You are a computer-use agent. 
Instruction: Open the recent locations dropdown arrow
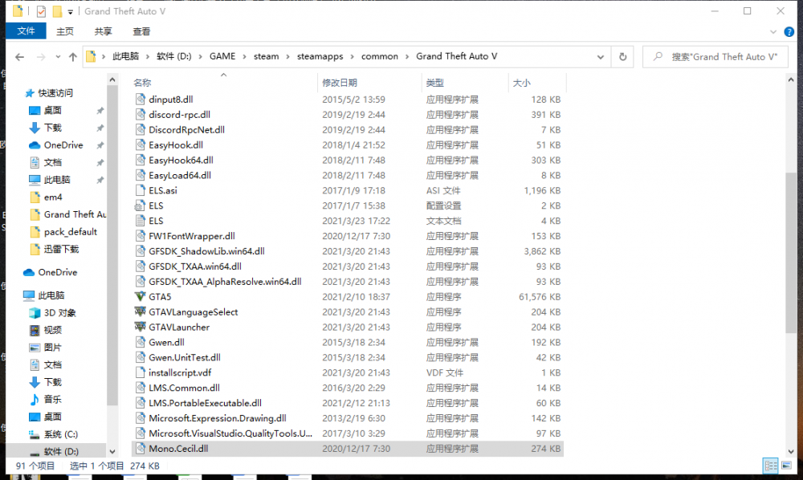58,57
